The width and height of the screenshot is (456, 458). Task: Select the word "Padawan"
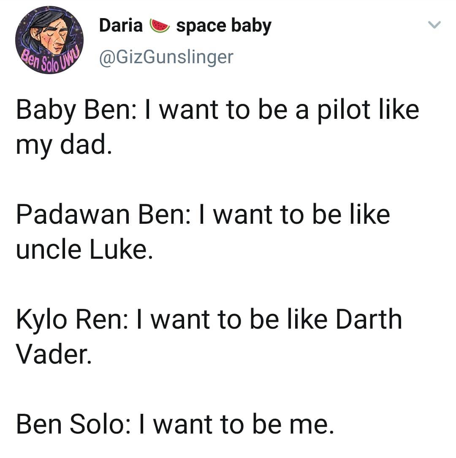click(x=73, y=216)
